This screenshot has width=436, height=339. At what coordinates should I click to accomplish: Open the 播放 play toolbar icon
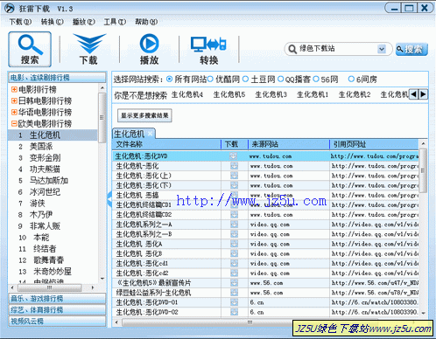click(149, 49)
